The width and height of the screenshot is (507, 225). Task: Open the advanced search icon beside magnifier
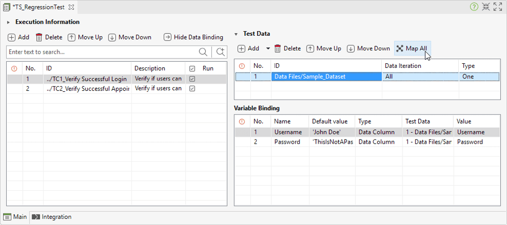point(221,52)
